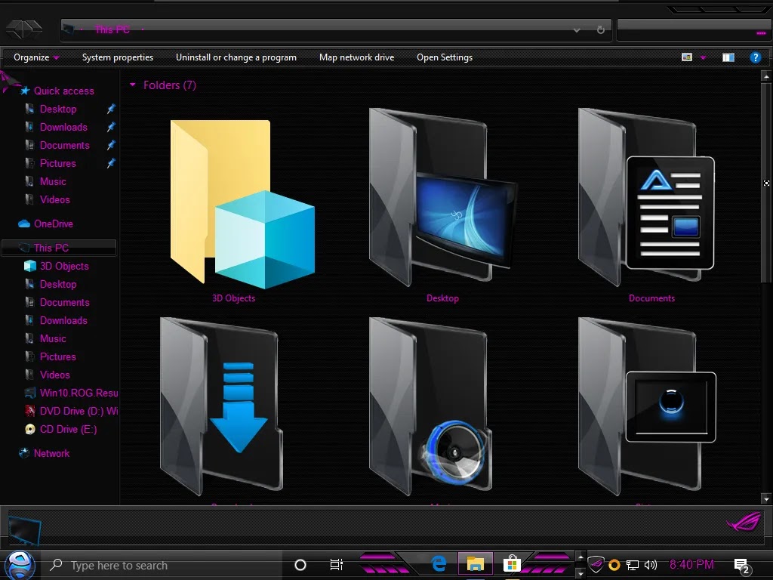The width and height of the screenshot is (773, 580).
Task: Open the Documents folder large icon
Action: coord(646,197)
